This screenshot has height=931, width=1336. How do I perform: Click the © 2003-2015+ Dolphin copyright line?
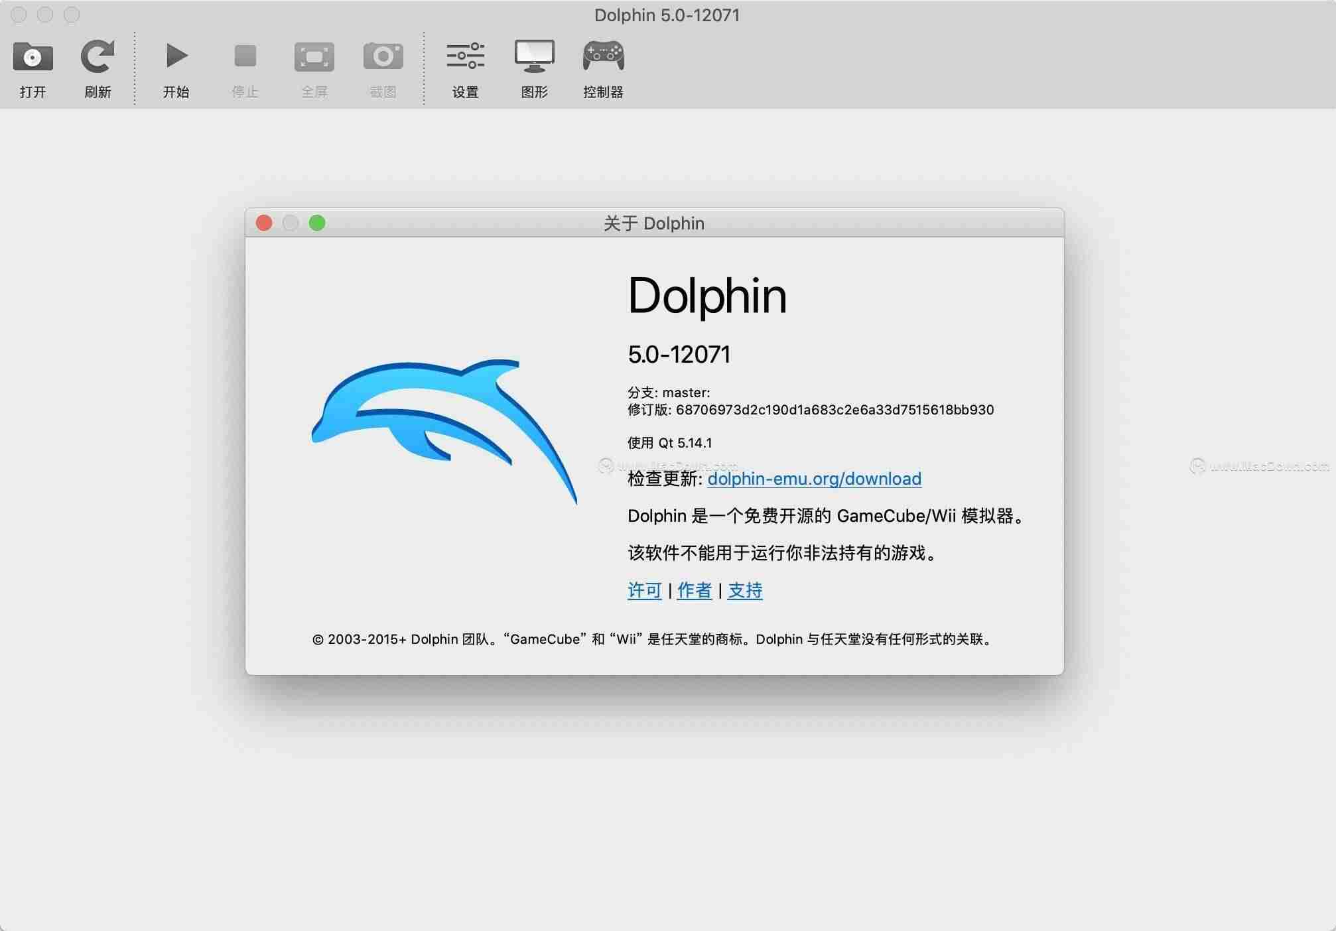coord(653,639)
